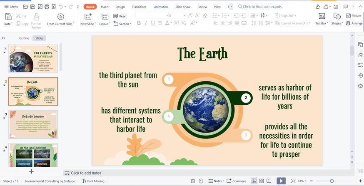Toggle the Notes pane in status bar
364x186 pixels.
tap(216, 181)
